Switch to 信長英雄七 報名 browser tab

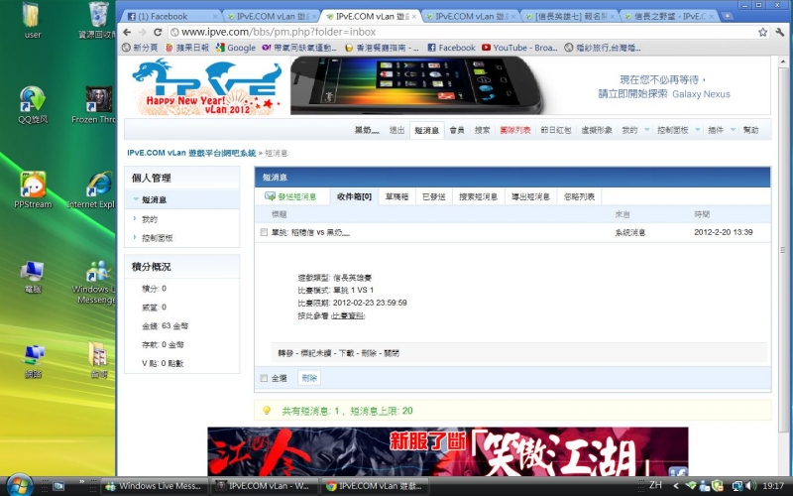(570, 16)
